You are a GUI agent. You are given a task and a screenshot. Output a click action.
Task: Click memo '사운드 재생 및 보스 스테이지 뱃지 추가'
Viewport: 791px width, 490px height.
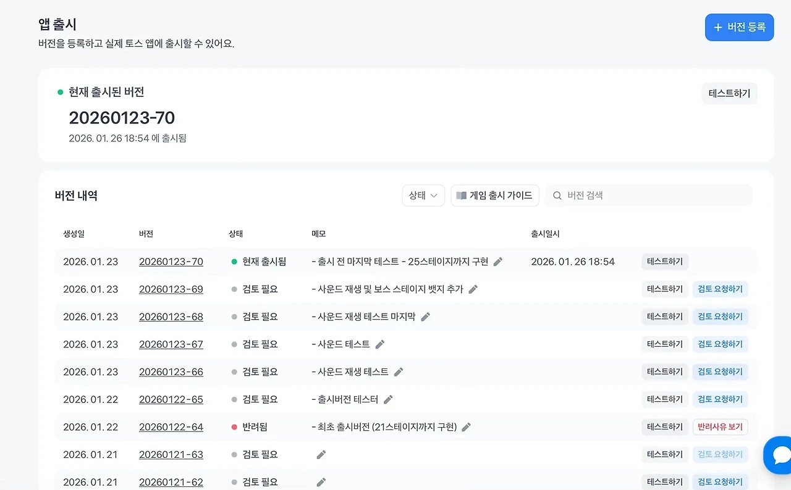pos(387,289)
